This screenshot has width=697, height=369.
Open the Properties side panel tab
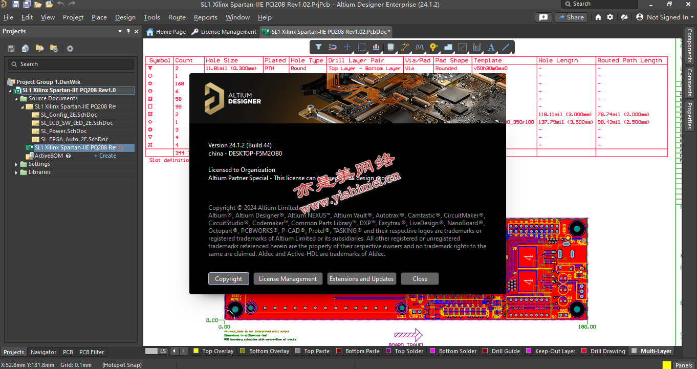tap(690, 116)
